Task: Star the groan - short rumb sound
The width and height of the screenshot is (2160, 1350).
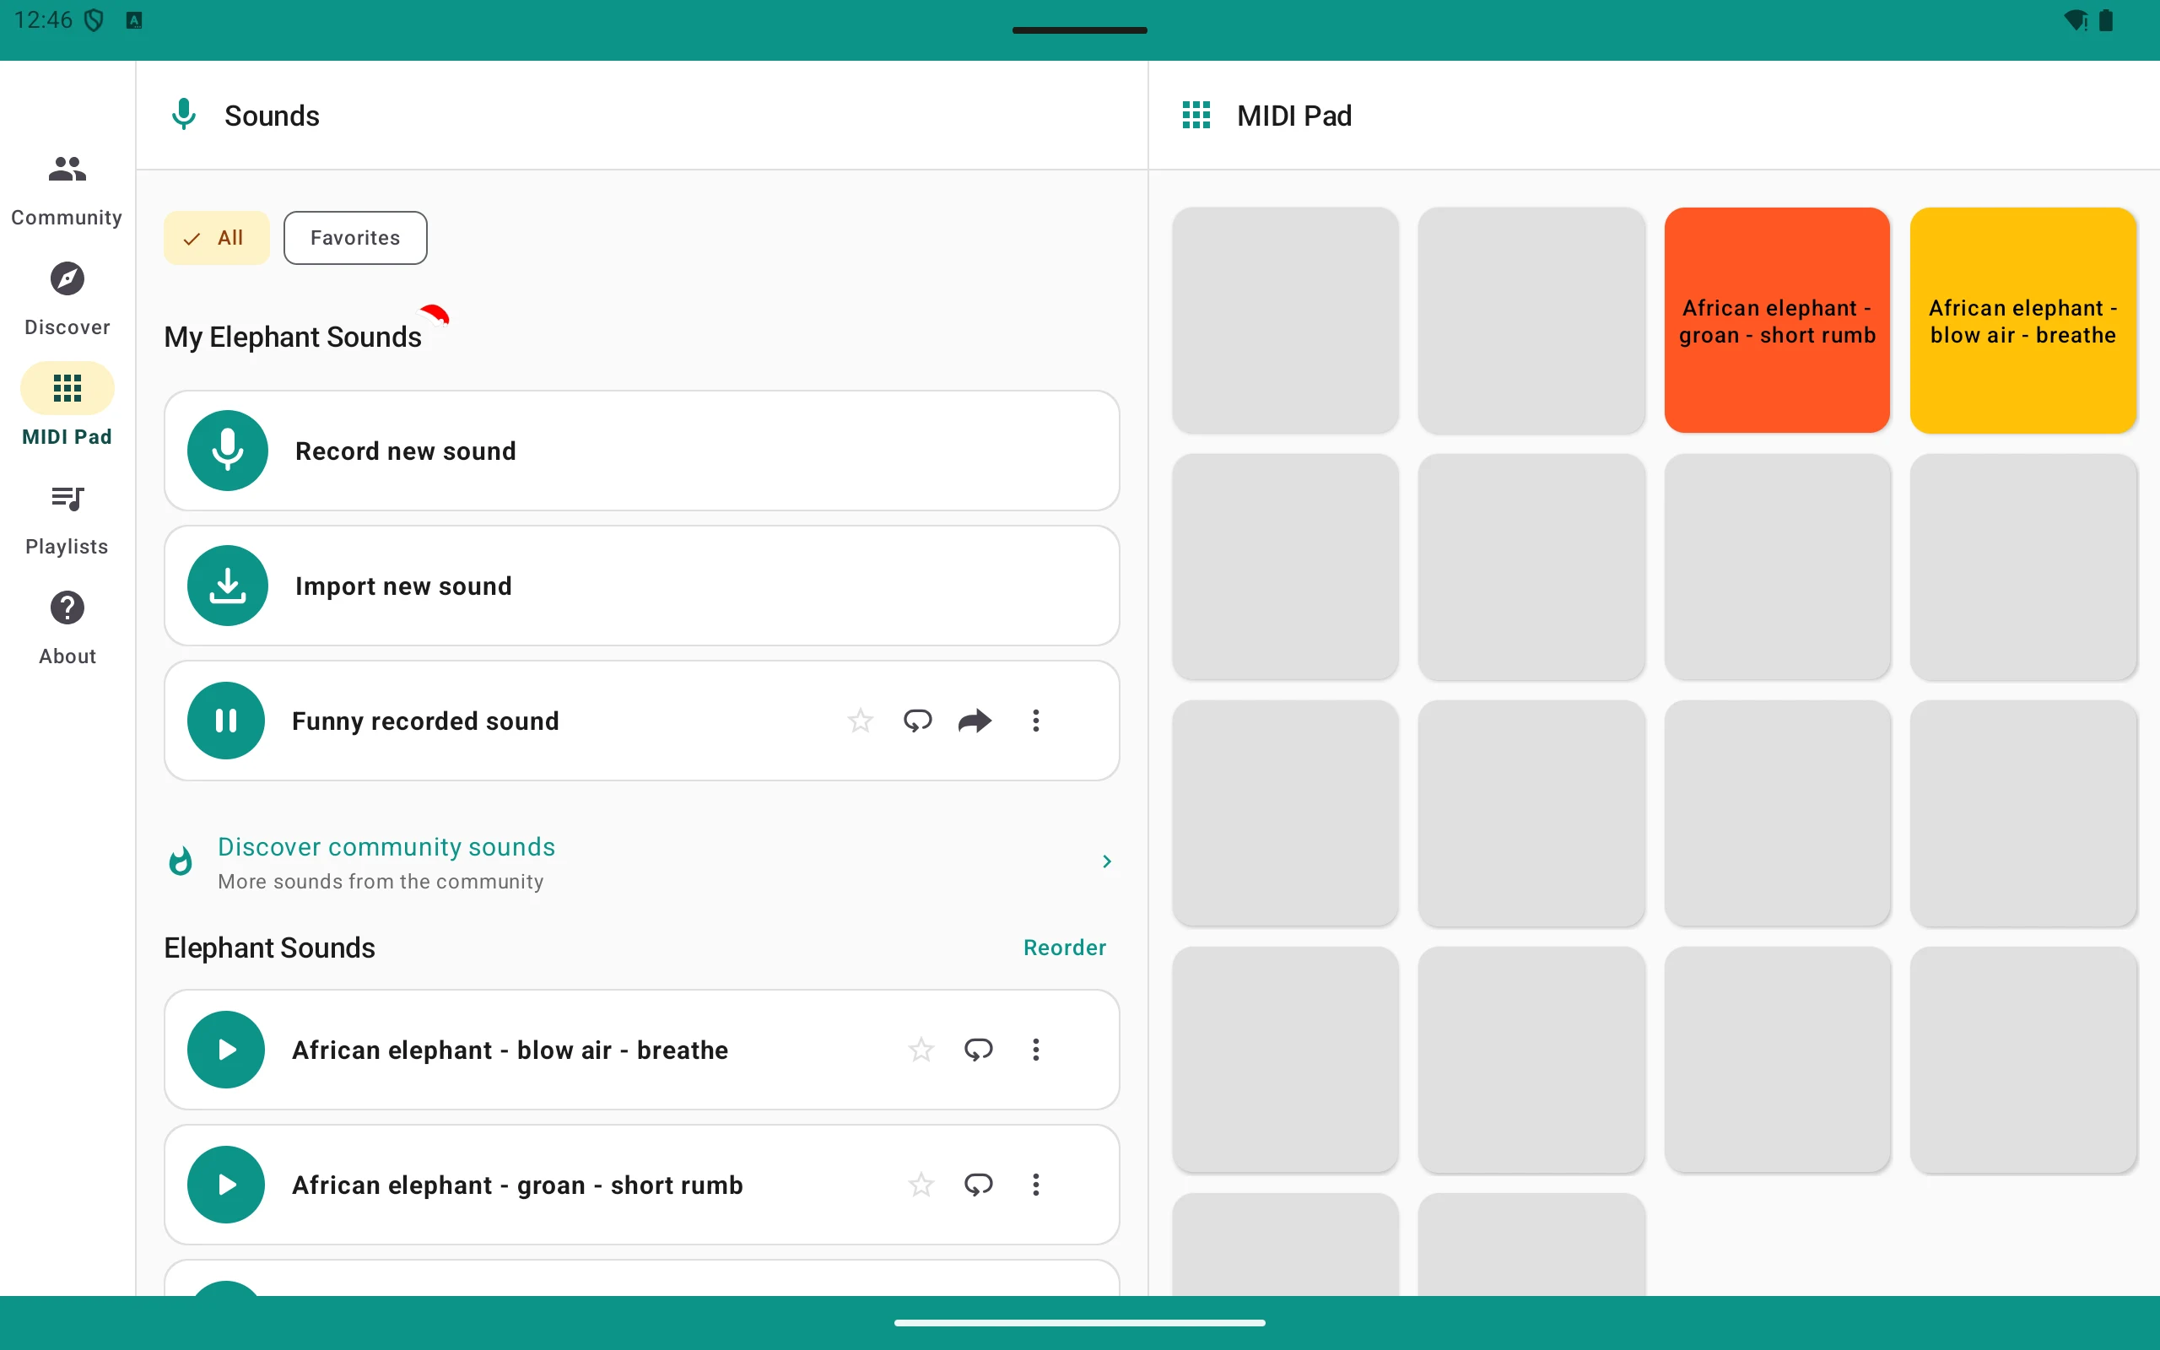Action: click(x=921, y=1184)
